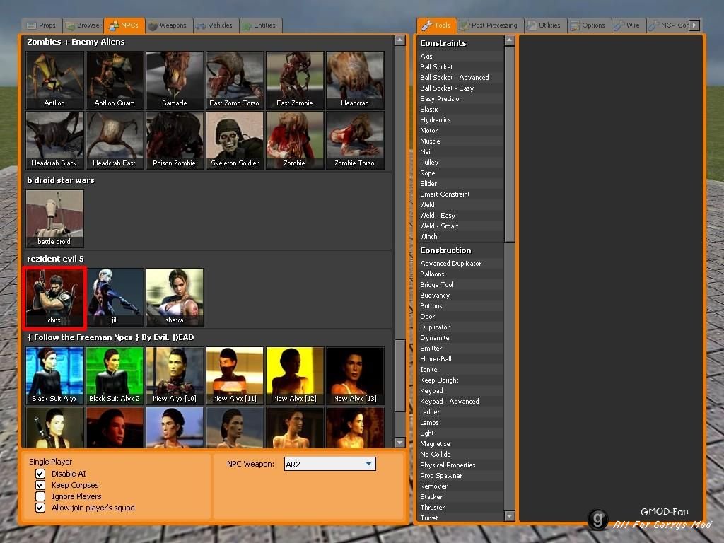The width and height of the screenshot is (724, 543).
Task: Spawn the sheva NPC
Action: click(x=175, y=297)
